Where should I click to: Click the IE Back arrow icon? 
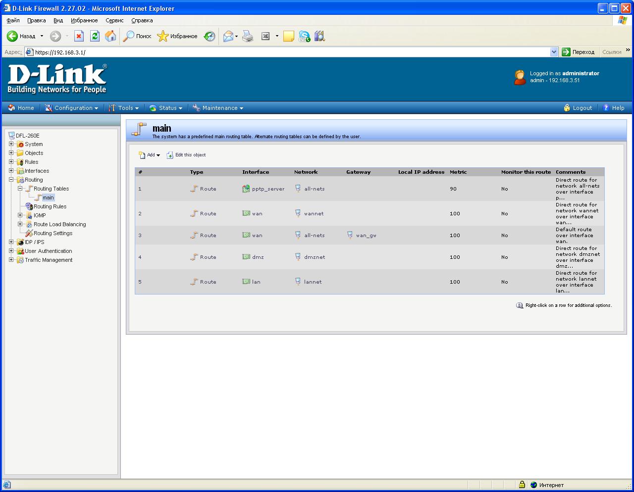coord(12,36)
